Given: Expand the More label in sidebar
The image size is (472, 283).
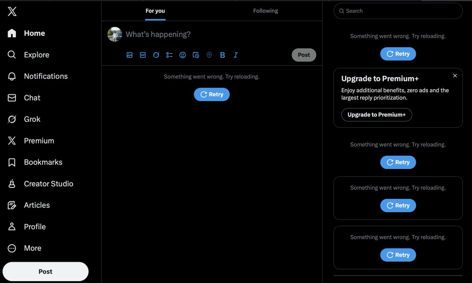Looking at the screenshot, I should pyautogui.click(x=33, y=248).
